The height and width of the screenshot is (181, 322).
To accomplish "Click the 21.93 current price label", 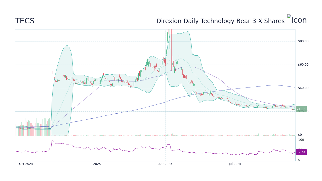I will [301, 109].
